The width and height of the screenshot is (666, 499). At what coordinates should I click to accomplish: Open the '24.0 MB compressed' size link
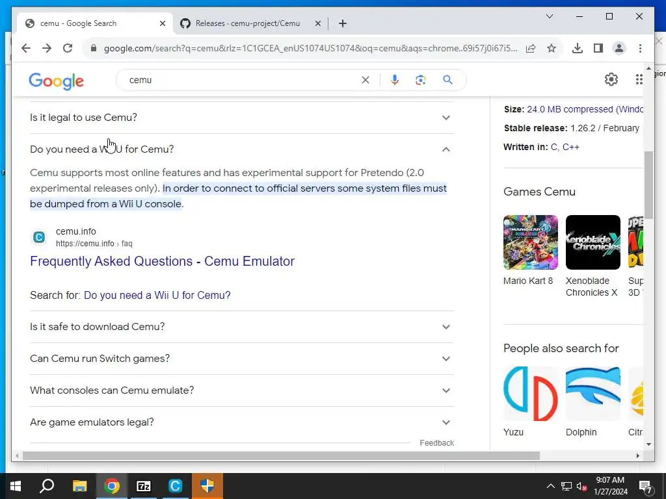coord(585,109)
